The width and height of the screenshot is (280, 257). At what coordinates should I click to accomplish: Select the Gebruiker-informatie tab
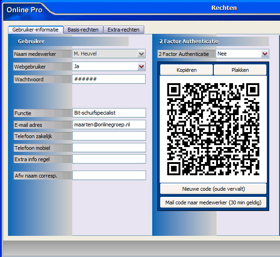[36, 30]
